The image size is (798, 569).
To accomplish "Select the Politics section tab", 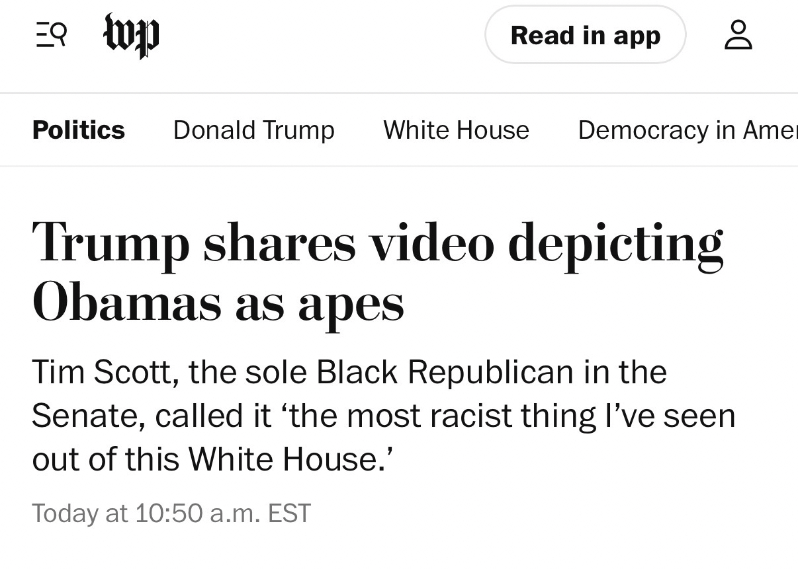I will pos(78,130).
